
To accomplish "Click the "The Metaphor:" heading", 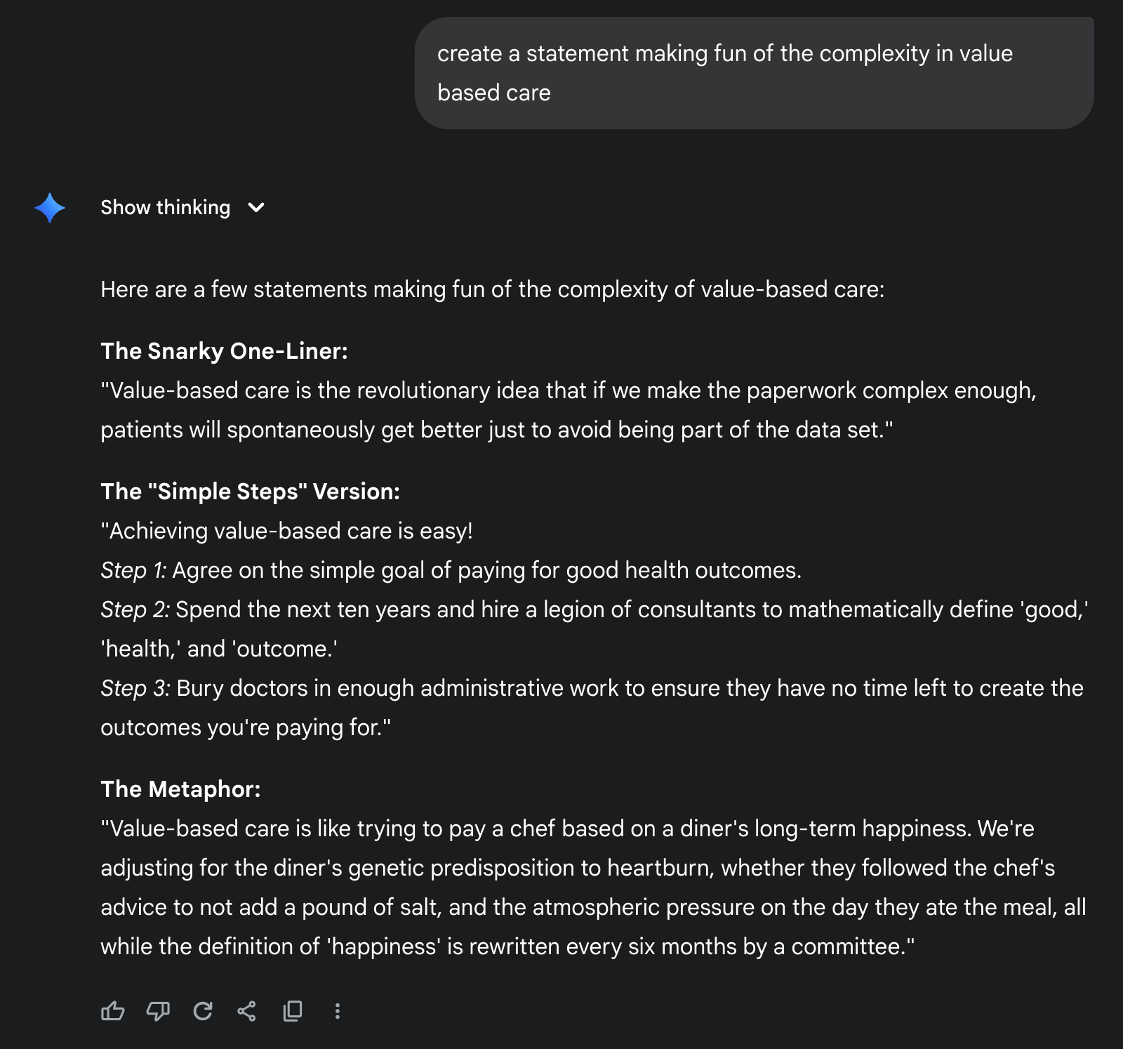I will point(180,789).
